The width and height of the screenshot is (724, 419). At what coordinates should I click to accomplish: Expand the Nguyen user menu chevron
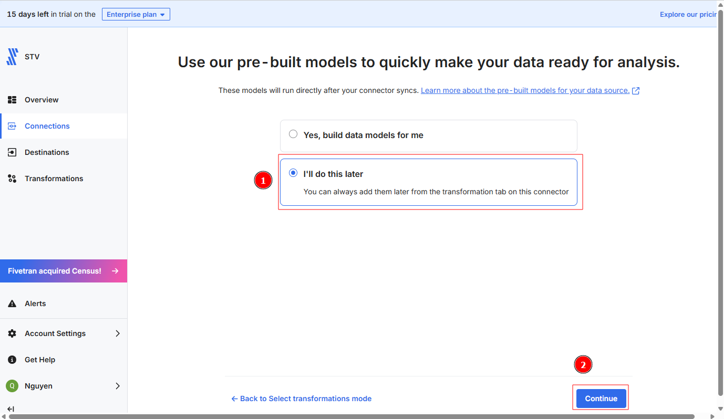click(118, 386)
